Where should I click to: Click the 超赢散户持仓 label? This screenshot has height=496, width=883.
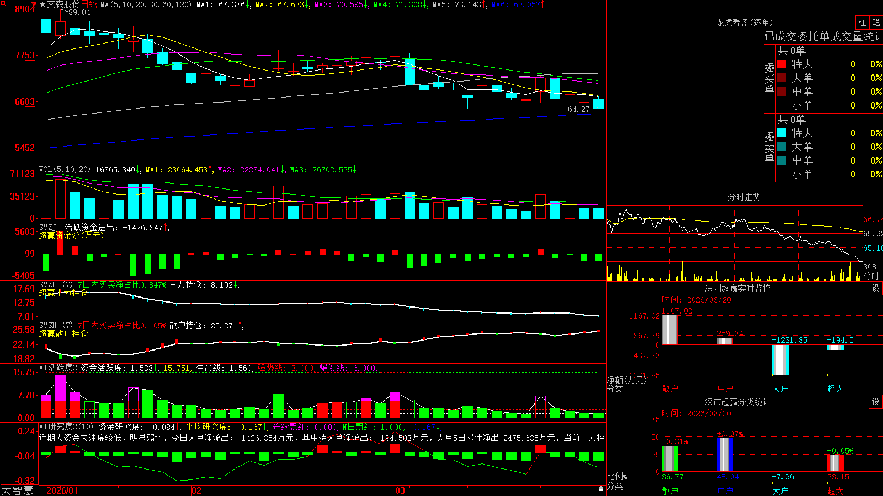[63, 333]
